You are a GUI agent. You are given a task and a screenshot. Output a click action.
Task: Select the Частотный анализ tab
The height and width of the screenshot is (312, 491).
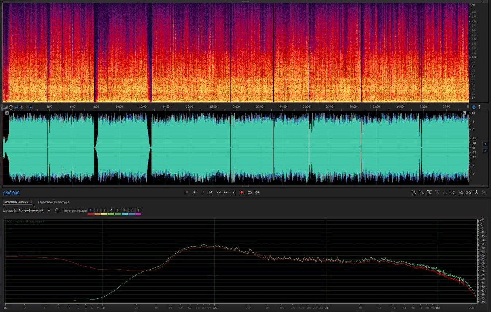[15, 202]
